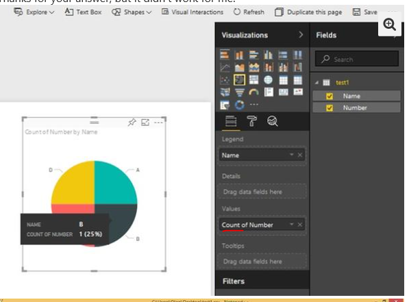Screen dimensions: 409x302
Task: Insert a Text Box
Action: (x=83, y=12)
